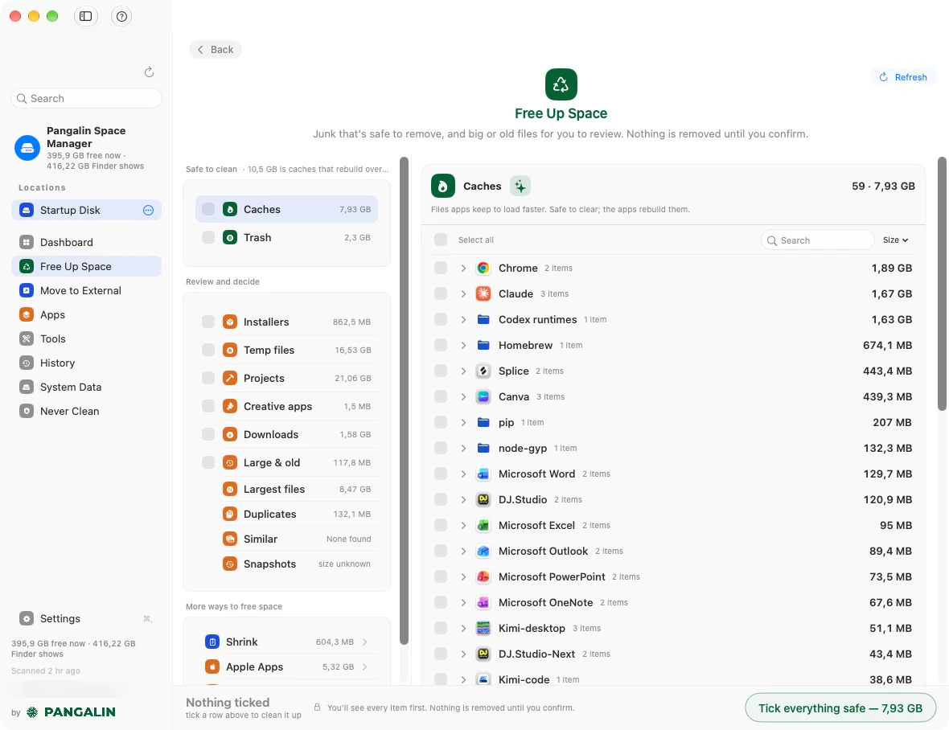Expand the Homebrew row chevron
The height and width of the screenshot is (730, 949).
463,346
